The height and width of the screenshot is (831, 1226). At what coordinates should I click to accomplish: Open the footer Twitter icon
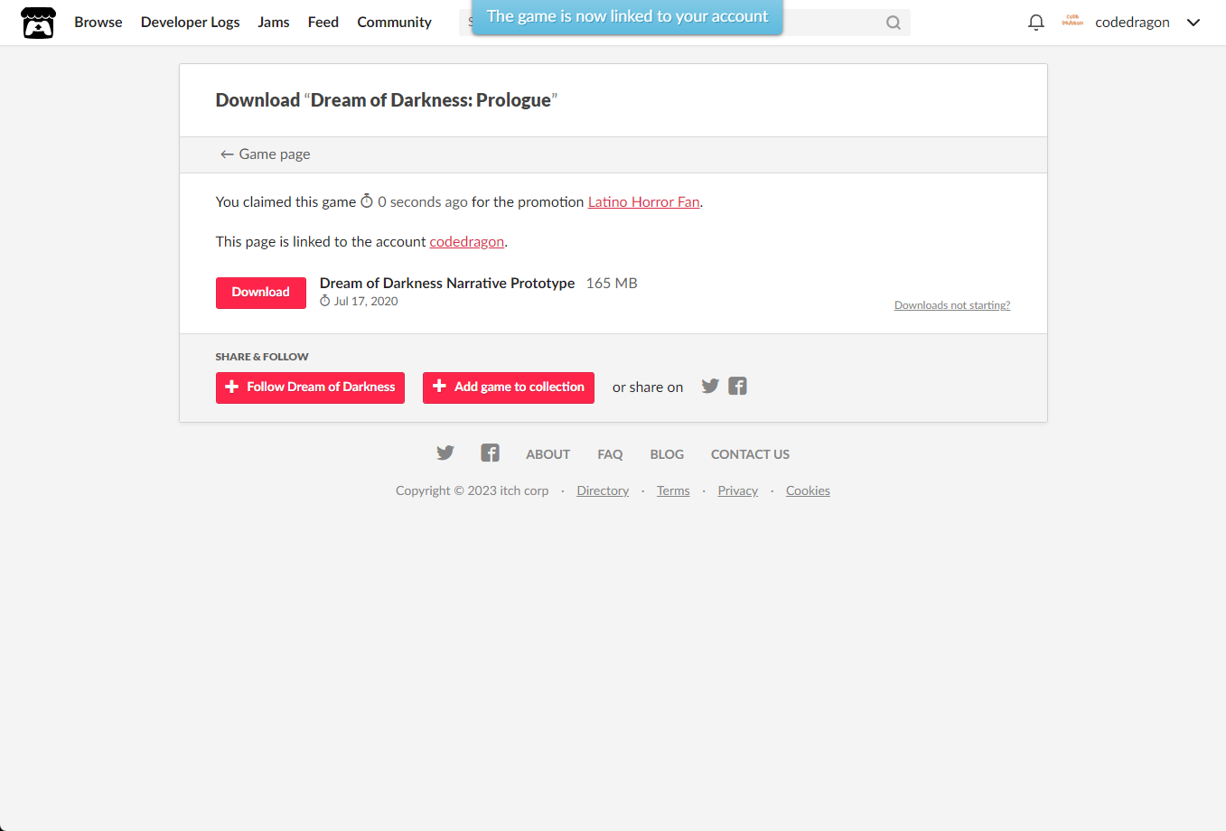445,453
